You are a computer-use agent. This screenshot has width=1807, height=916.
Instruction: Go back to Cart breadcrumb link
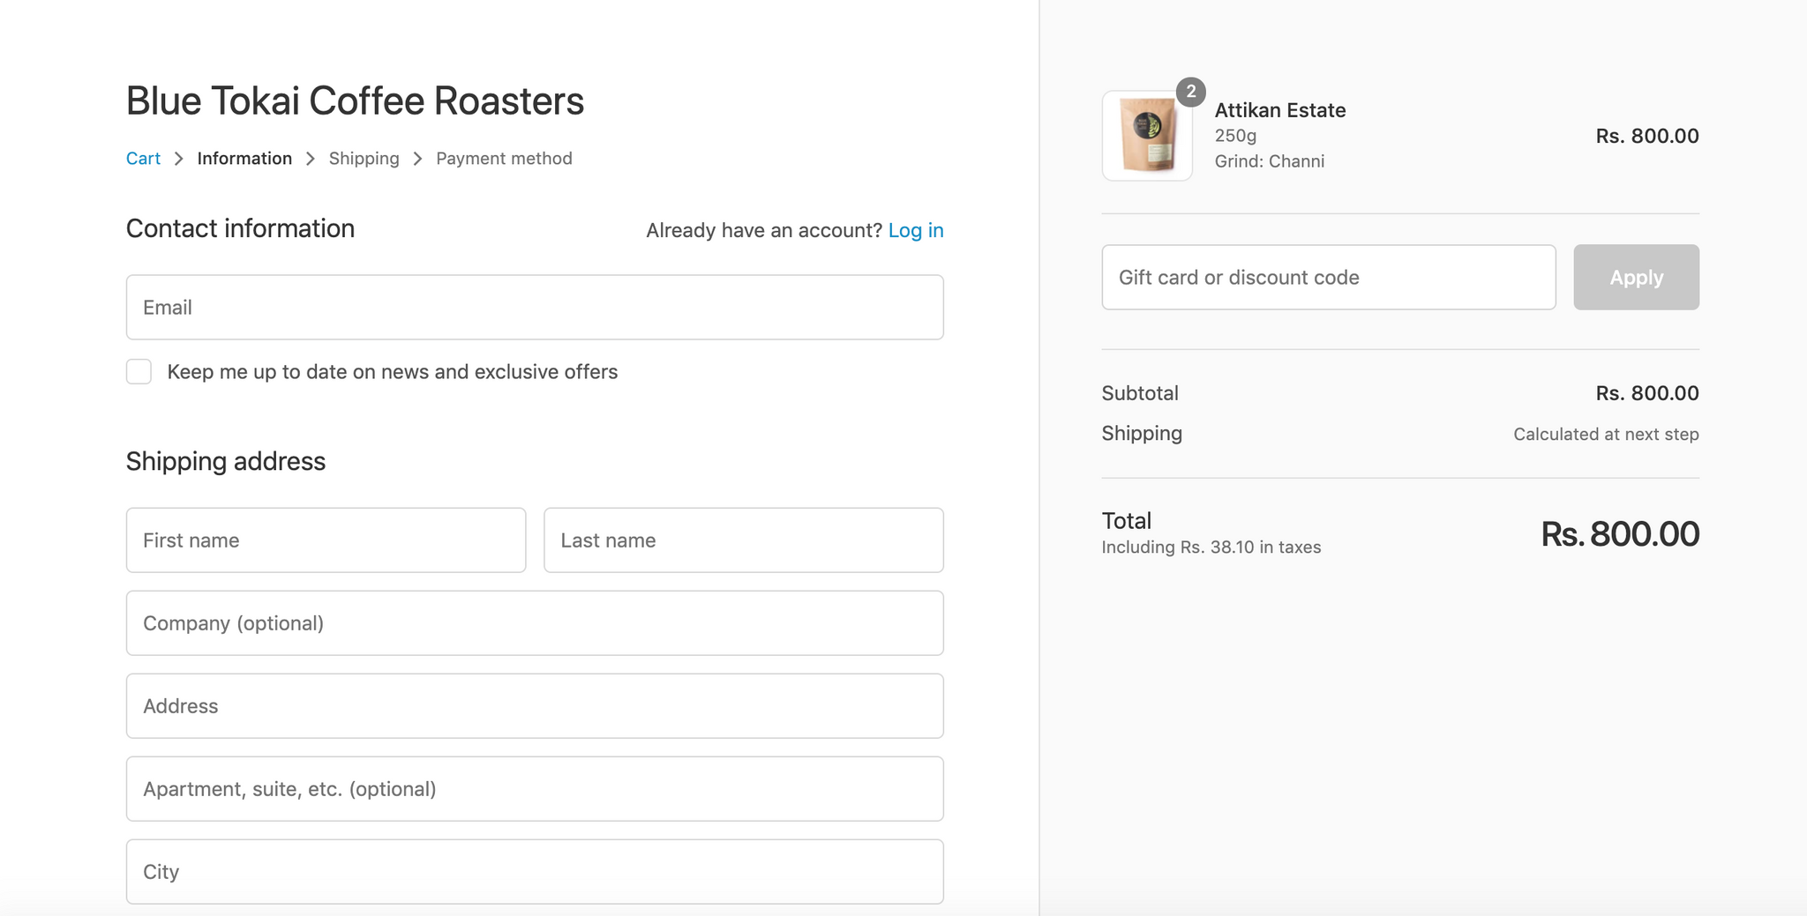[x=143, y=159]
